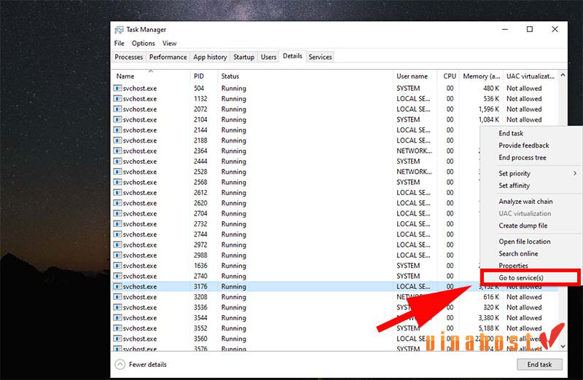
Task: Click the icon of svchost.exe PID 2188
Action: tap(117, 140)
